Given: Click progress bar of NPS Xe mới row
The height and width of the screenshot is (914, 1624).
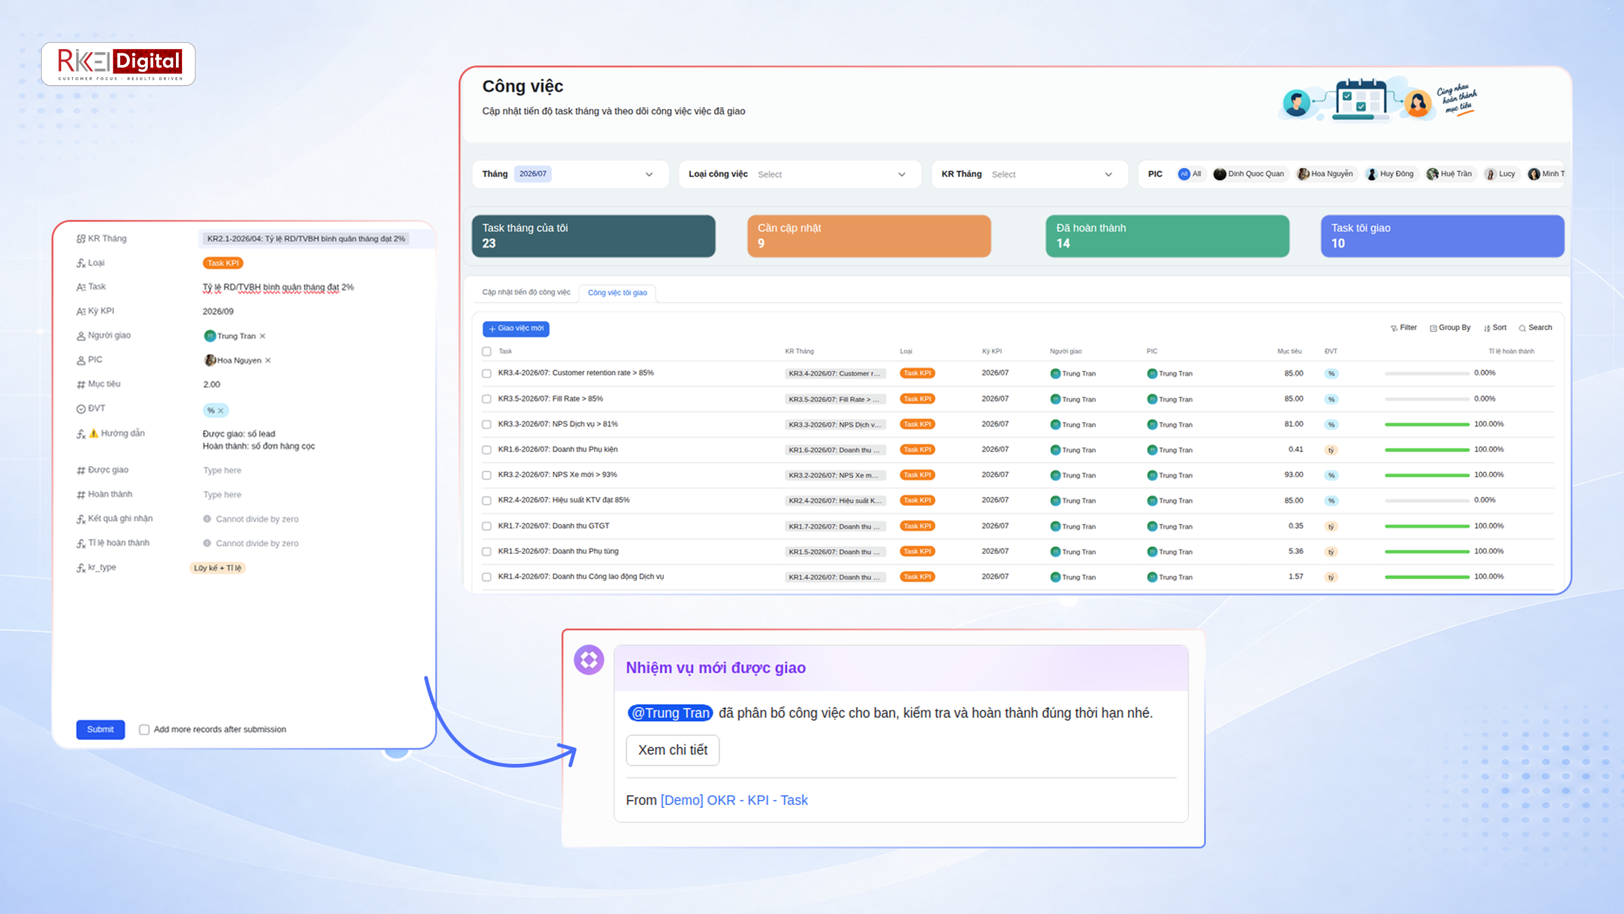Looking at the screenshot, I should [x=1427, y=475].
